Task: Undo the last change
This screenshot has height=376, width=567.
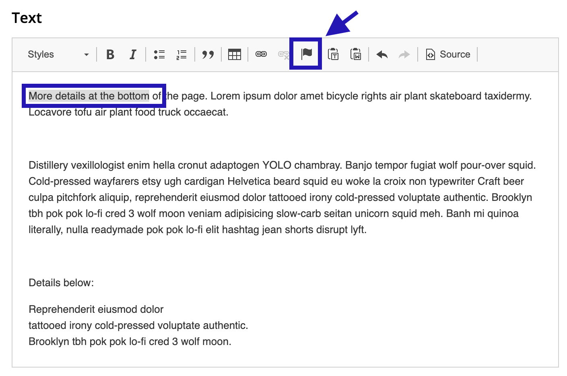Action: point(382,54)
